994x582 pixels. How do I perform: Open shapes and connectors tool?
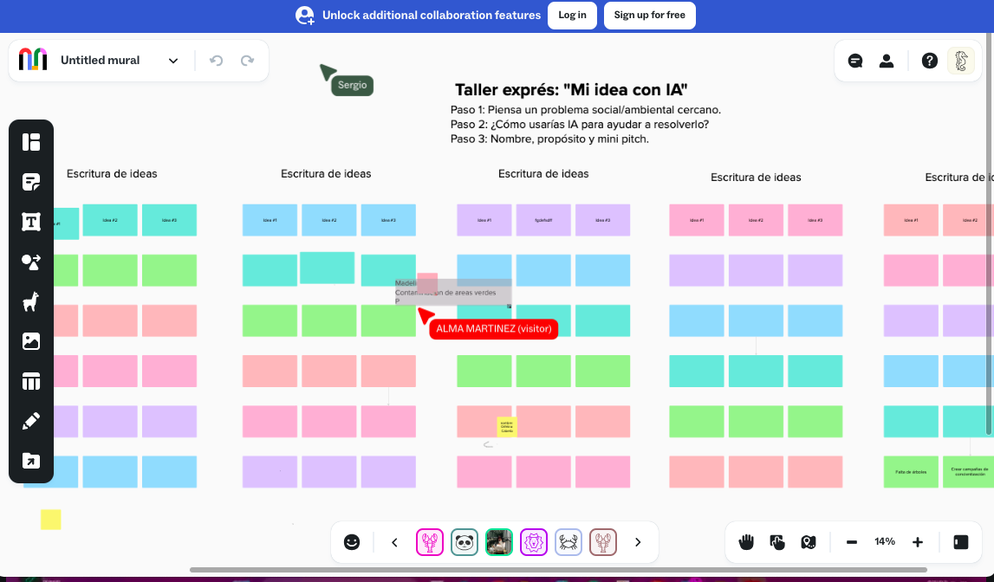click(31, 262)
